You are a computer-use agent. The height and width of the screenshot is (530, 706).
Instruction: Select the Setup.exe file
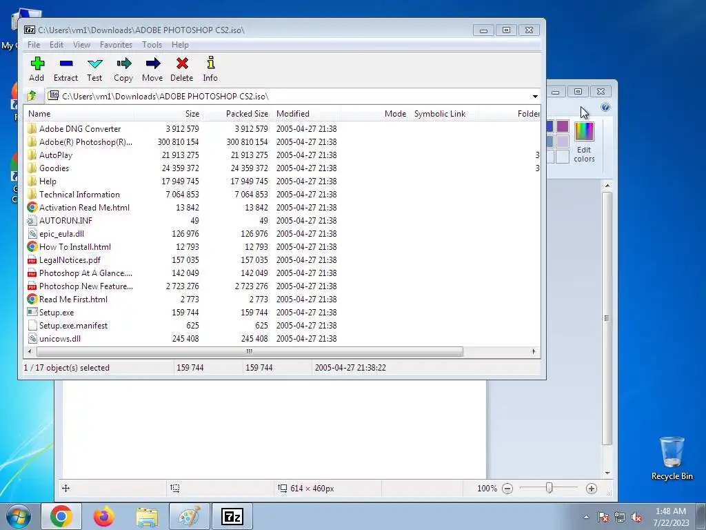57,313
